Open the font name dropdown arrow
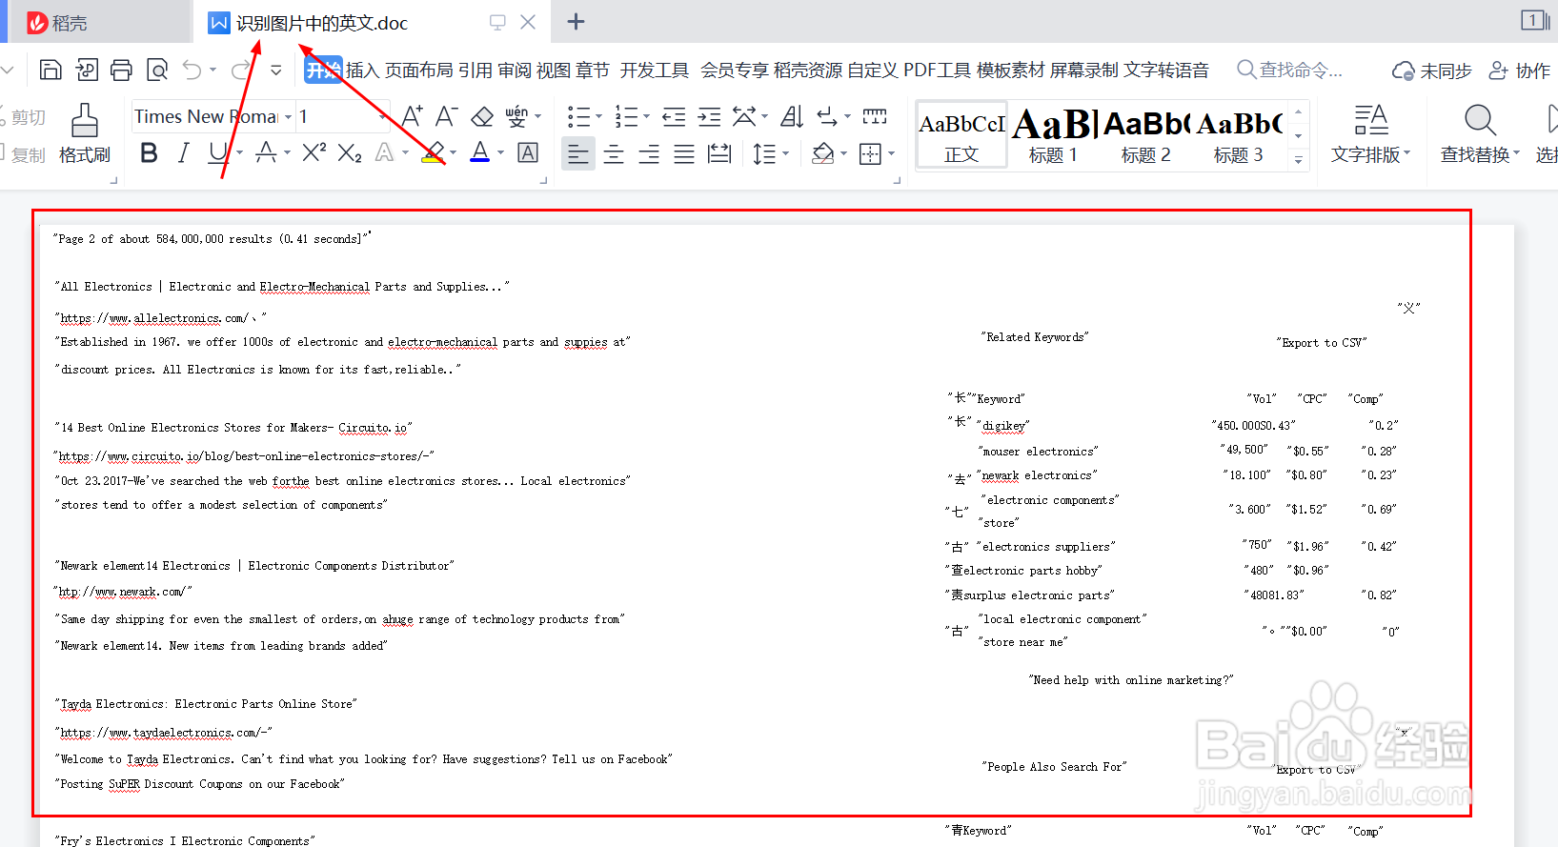Screen dimensions: 1558x847 pyautogui.click(x=288, y=117)
